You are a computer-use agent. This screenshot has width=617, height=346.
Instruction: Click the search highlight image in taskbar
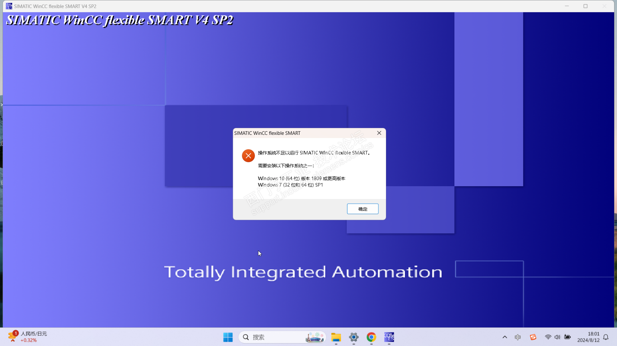(315, 337)
